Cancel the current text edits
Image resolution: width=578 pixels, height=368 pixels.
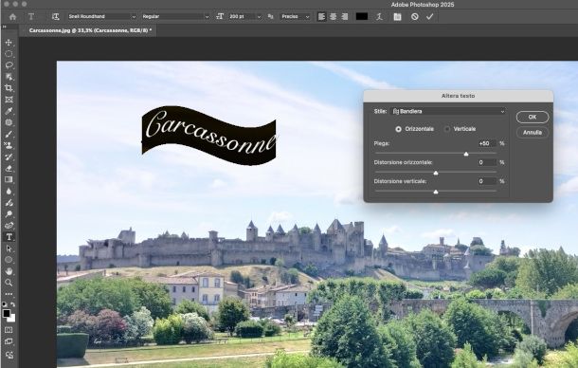pos(415,17)
